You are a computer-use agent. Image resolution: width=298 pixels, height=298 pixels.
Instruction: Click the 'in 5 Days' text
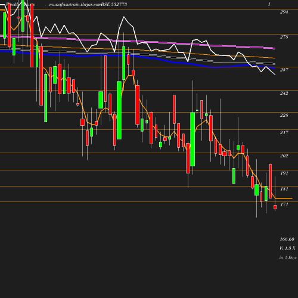click(288, 257)
